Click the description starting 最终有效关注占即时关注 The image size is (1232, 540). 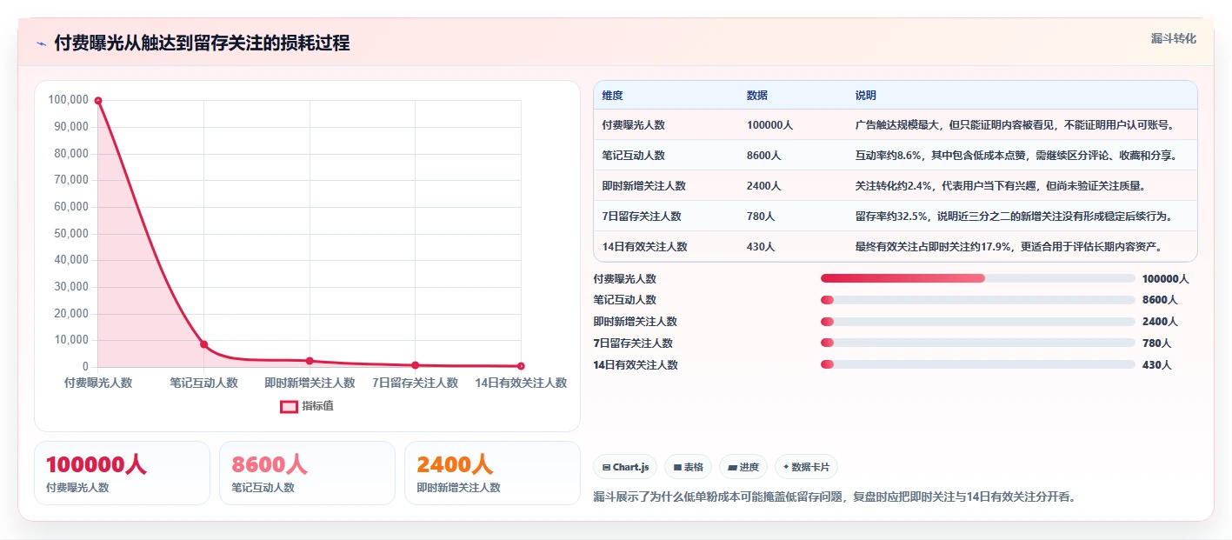(1009, 247)
